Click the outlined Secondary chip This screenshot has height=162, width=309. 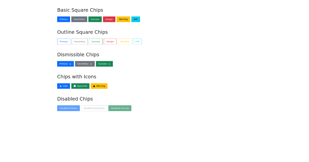click(x=80, y=42)
